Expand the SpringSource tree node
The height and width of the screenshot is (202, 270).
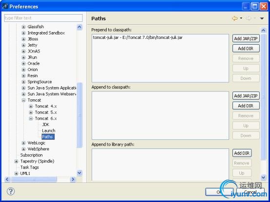tap(23, 82)
